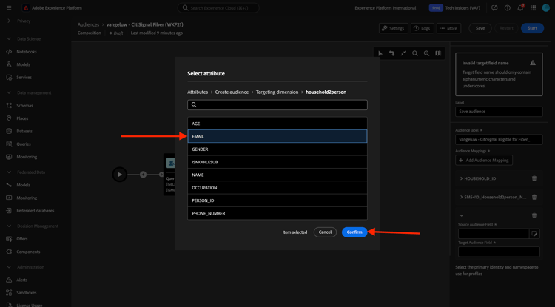Open Schemas in the sidebar
Viewport: 555px width, 307px height.
click(24, 106)
